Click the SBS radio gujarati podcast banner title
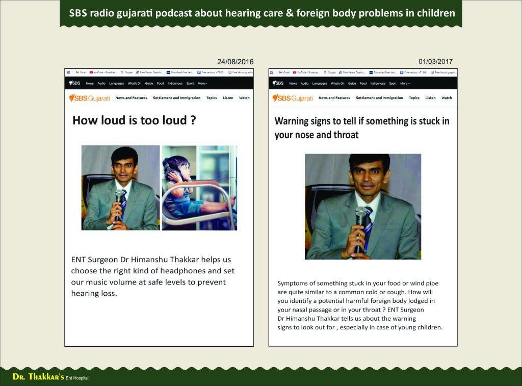This screenshot has height=386, width=522. pyautogui.click(x=262, y=13)
